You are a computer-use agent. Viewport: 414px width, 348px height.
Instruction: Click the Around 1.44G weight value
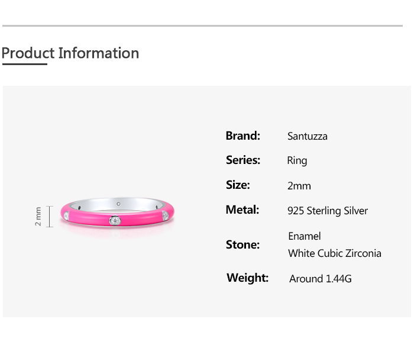pos(320,278)
